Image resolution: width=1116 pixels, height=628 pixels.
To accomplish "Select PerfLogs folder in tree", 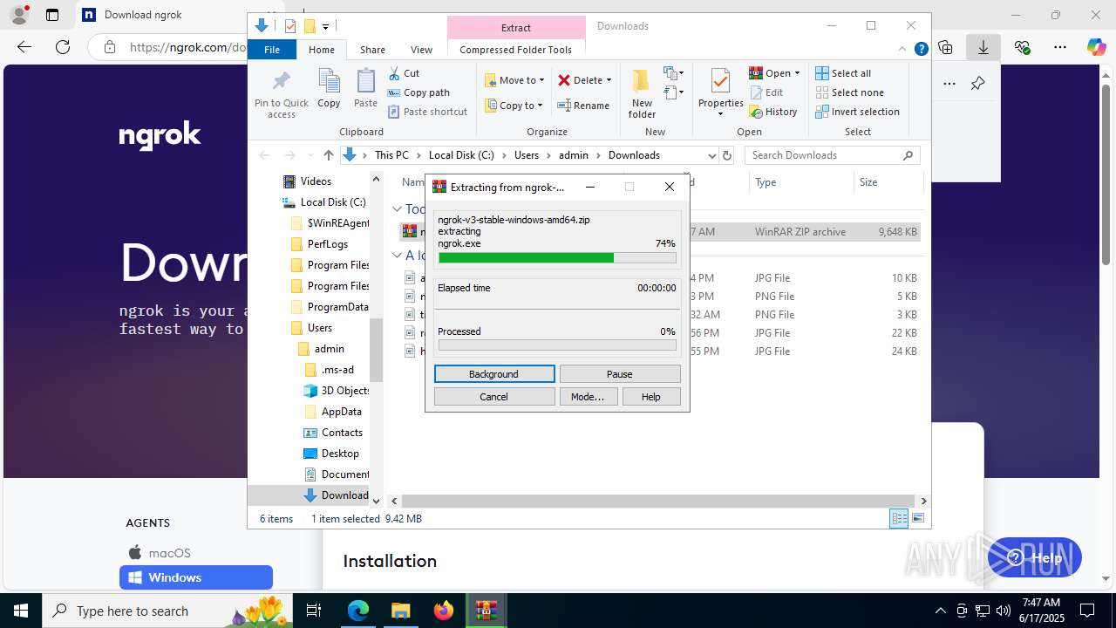I will click(x=328, y=244).
